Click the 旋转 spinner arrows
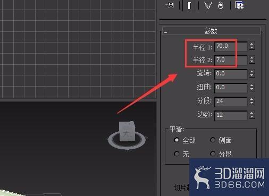Screen dimensions: 269x196 (x=251, y=73)
